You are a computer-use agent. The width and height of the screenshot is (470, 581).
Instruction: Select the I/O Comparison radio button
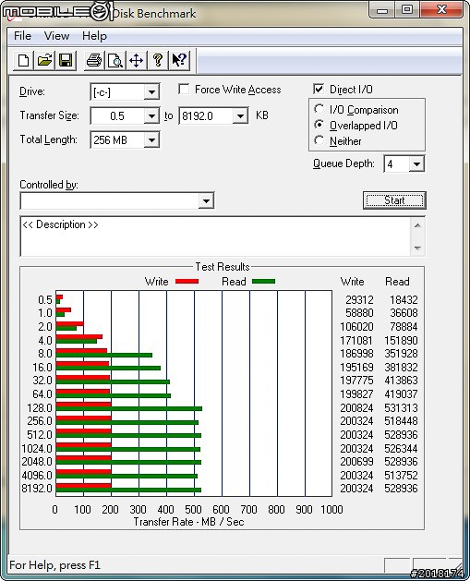[319, 109]
